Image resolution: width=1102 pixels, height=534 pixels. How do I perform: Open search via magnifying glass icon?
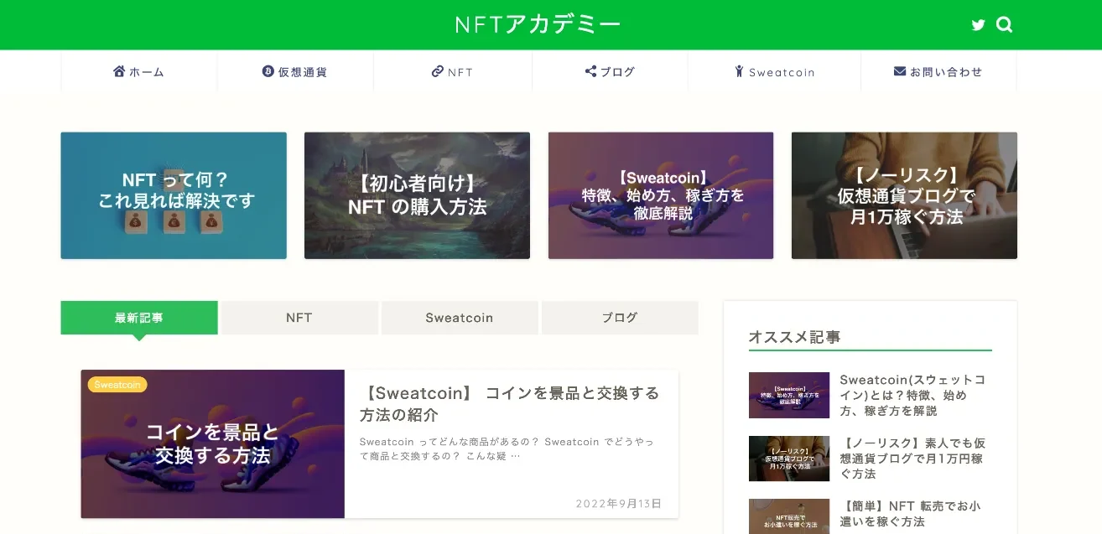point(1004,25)
